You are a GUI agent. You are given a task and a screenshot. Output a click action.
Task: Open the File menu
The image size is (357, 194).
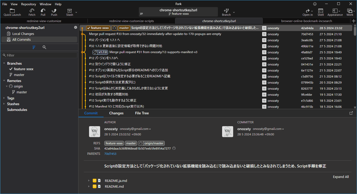click(5, 4)
